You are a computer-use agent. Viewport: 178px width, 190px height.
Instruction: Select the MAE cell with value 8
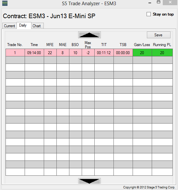point(63,53)
